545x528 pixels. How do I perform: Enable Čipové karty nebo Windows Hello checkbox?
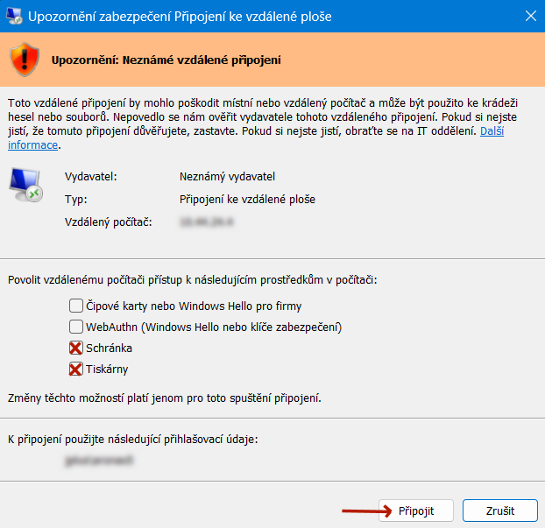point(75,306)
